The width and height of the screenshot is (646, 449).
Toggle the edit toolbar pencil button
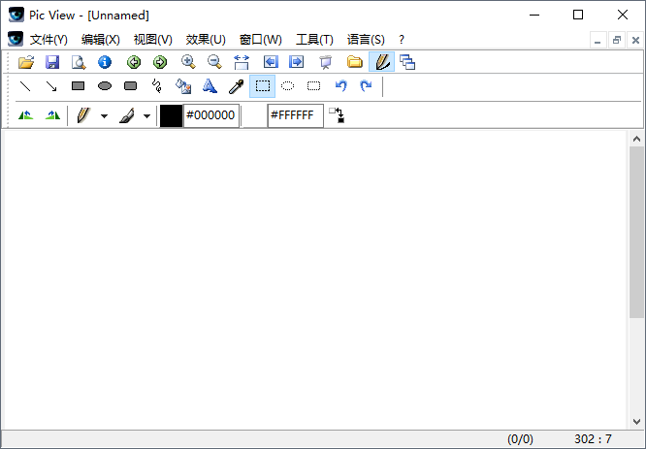coord(382,62)
